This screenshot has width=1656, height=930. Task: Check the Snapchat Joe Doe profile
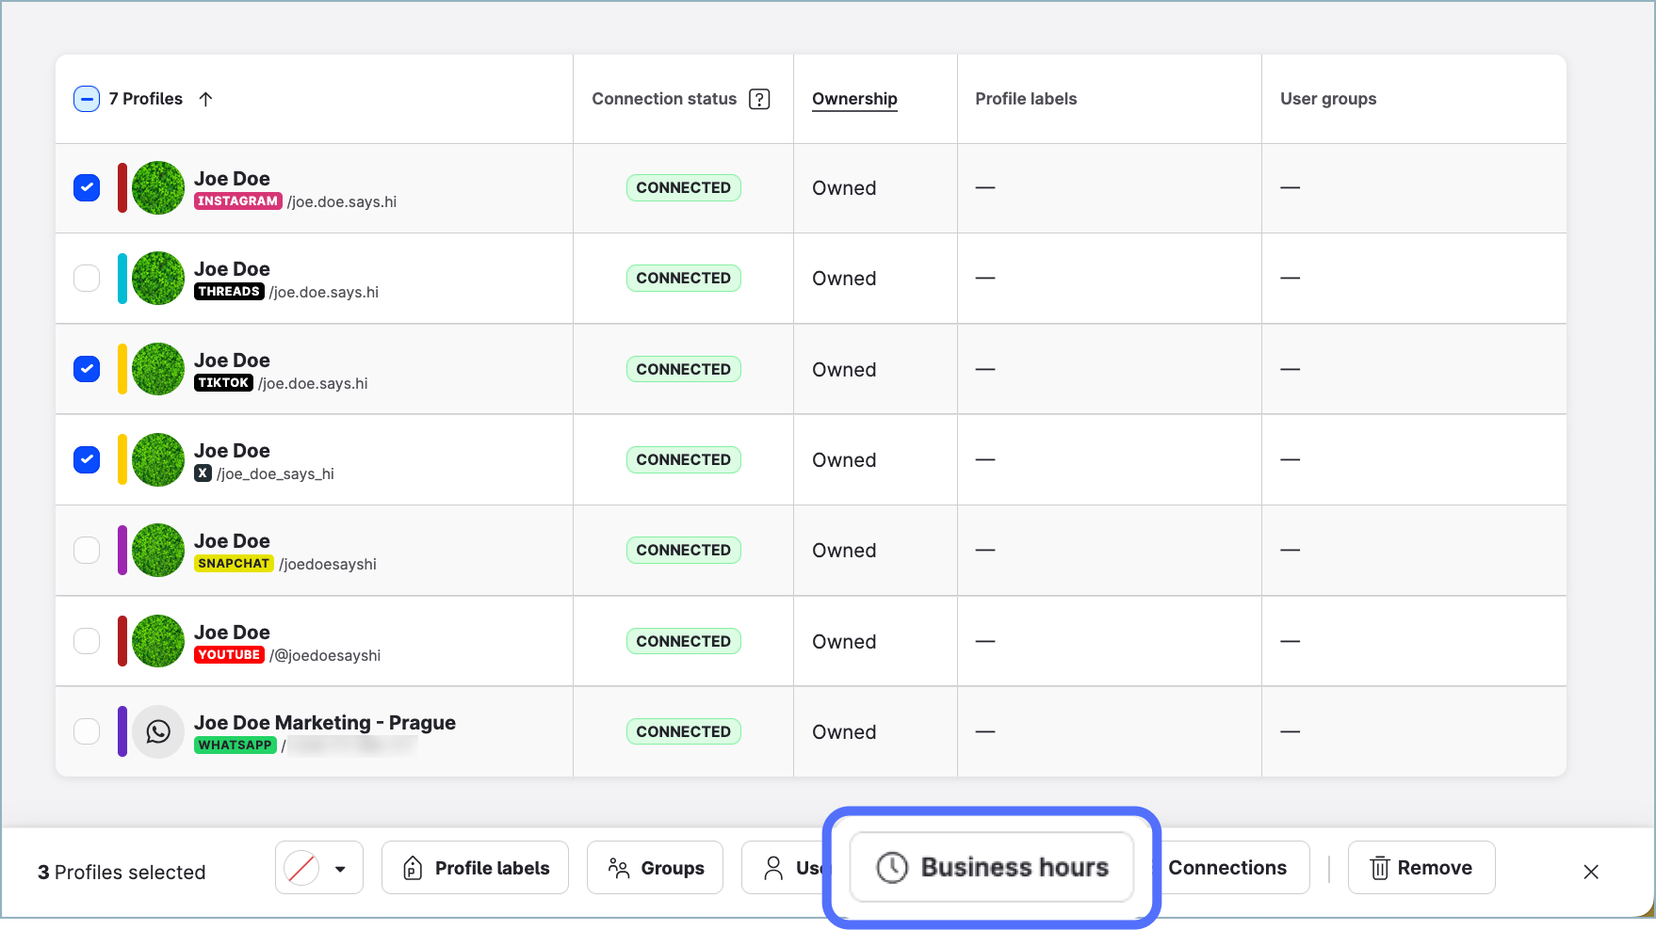[x=87, y=550]
